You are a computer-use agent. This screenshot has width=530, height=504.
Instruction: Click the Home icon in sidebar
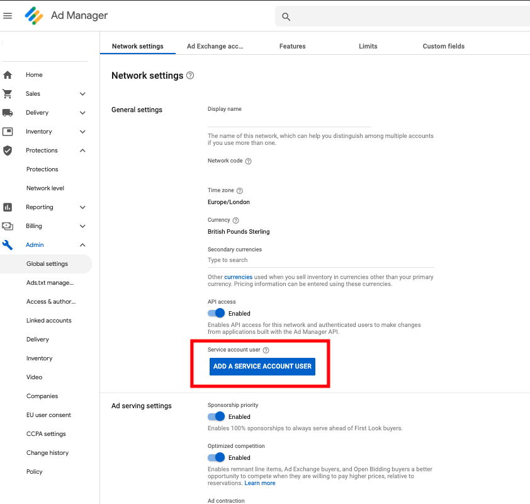(8, 75)
